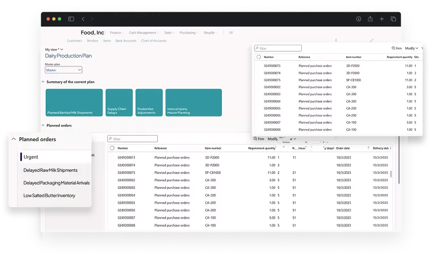Open the Master plan dropdown

(x=63, y=70)
